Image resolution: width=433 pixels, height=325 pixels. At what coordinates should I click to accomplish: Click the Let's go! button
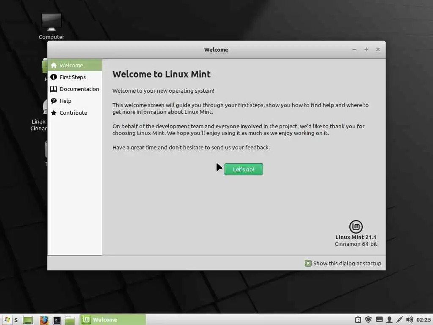pos(244,169)
